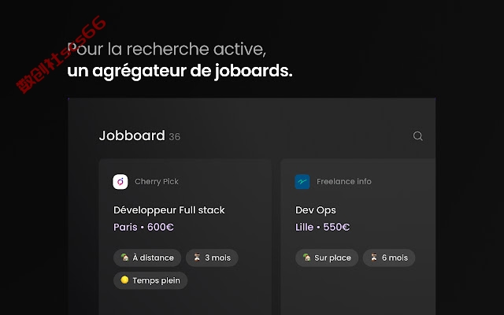Click the Jobboard heading with count 36
The height and width of the screenshot is (315, 504).
pyautogui.click(x=139, y=135)
